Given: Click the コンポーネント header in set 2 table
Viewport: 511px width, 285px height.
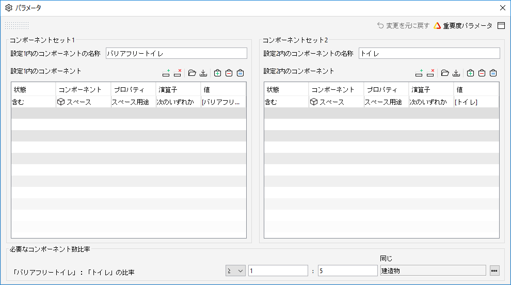Looking at the screenshot, I should click(x=336, y=89).
